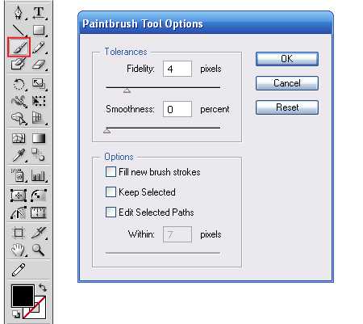Select the Gradient tool
Viewport: 363px width, 324px height.
pyautogui.click(x=39, y=138)
